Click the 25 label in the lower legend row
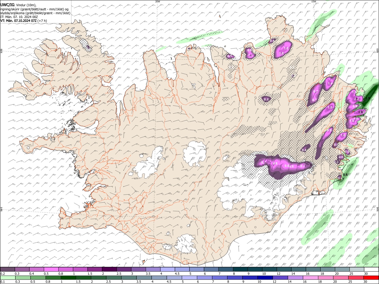 (350, 282)
